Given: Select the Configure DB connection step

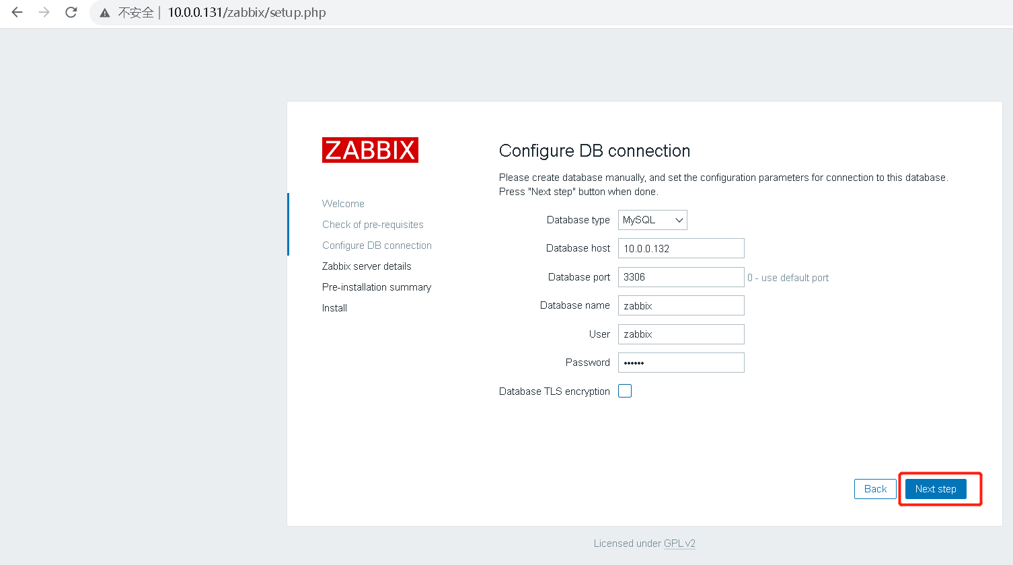Looking at the screenshot, I should point(377,246).
